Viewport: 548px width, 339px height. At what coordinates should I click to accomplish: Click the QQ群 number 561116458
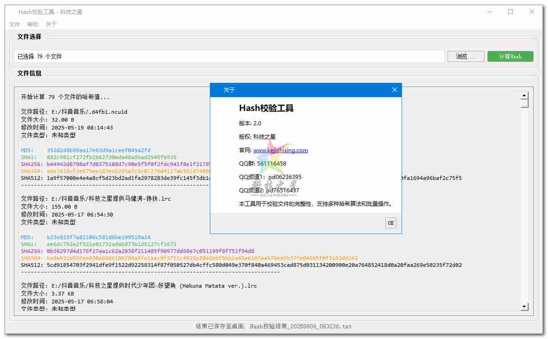pyautogui.click(x=271, y=164)
